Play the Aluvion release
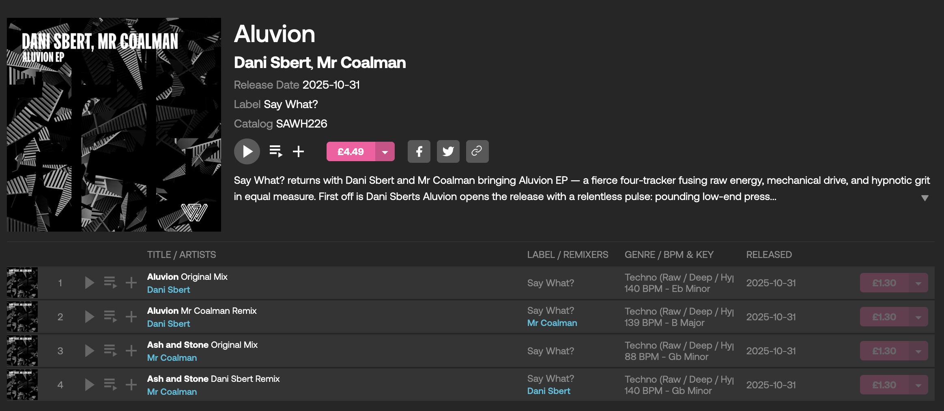Image resolution: width=944 pixels, height=411 pixels. pos(247,151)
